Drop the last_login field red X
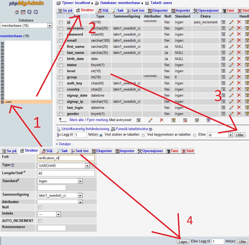 tap(239, 108)
